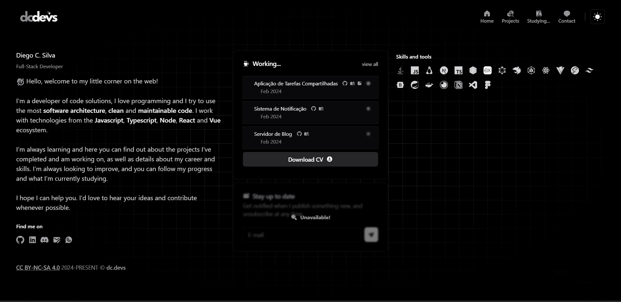Viewport: 621px width, 302px height.
Task: Click the React atom skill icon
Action: [546, 70]
